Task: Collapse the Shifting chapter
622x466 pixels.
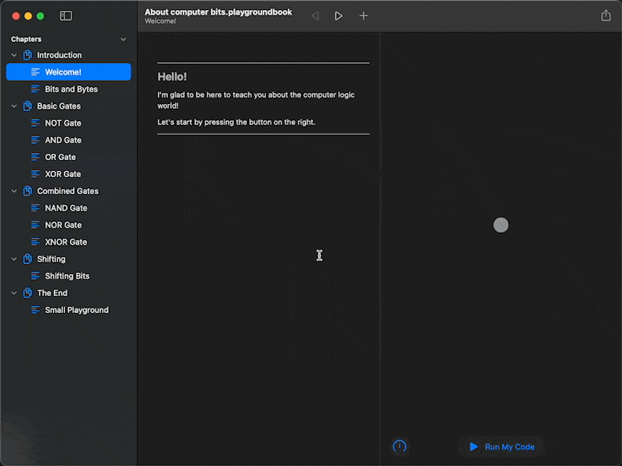Action: click(14, 259)
